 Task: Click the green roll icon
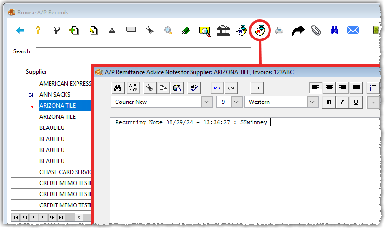pos(186,31)
